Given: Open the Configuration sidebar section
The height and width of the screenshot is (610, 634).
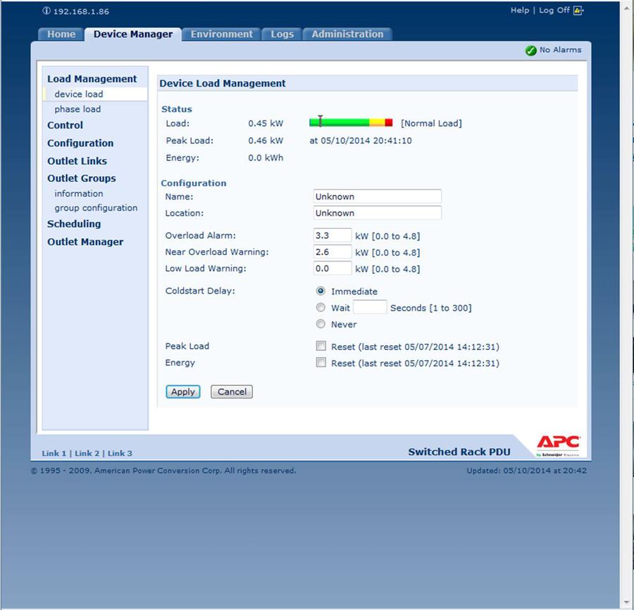Looking at the screenshot, I should tap(80, 143).
